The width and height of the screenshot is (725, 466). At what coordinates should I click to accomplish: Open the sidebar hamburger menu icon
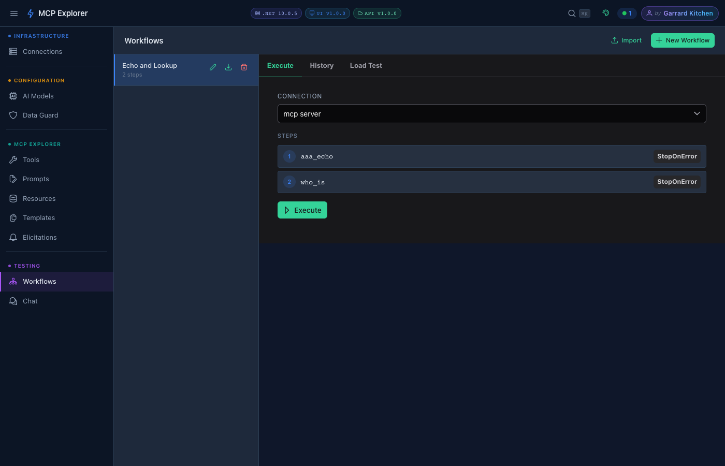pos(14,13)
